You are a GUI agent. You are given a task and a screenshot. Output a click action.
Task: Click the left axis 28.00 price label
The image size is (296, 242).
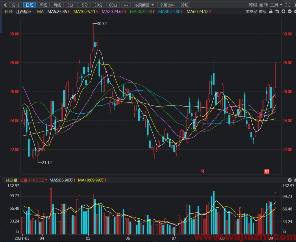pos(14,63)
